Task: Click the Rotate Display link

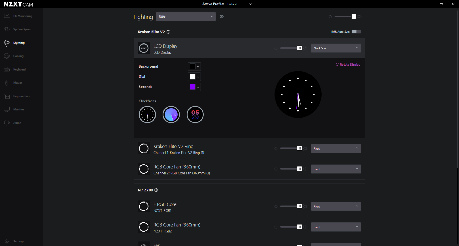Action: click(x=348, y=65)
